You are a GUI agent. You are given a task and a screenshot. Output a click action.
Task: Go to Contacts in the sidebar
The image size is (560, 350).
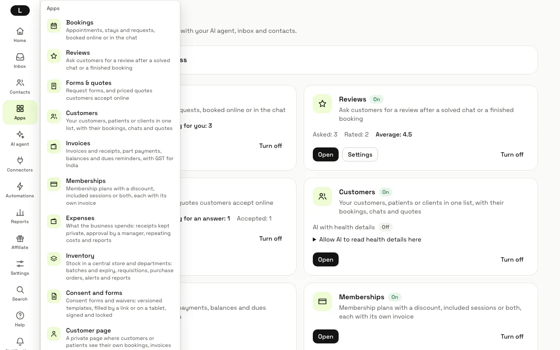[x=20, y=87]
